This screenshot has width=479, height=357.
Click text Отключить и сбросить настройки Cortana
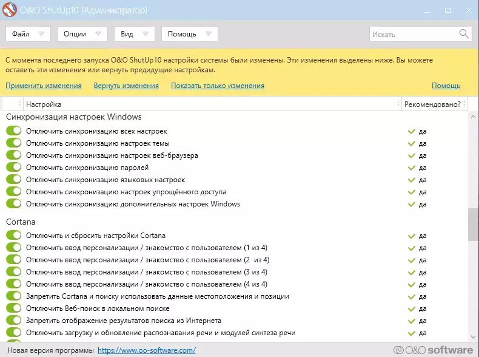[x=96, y=236]
